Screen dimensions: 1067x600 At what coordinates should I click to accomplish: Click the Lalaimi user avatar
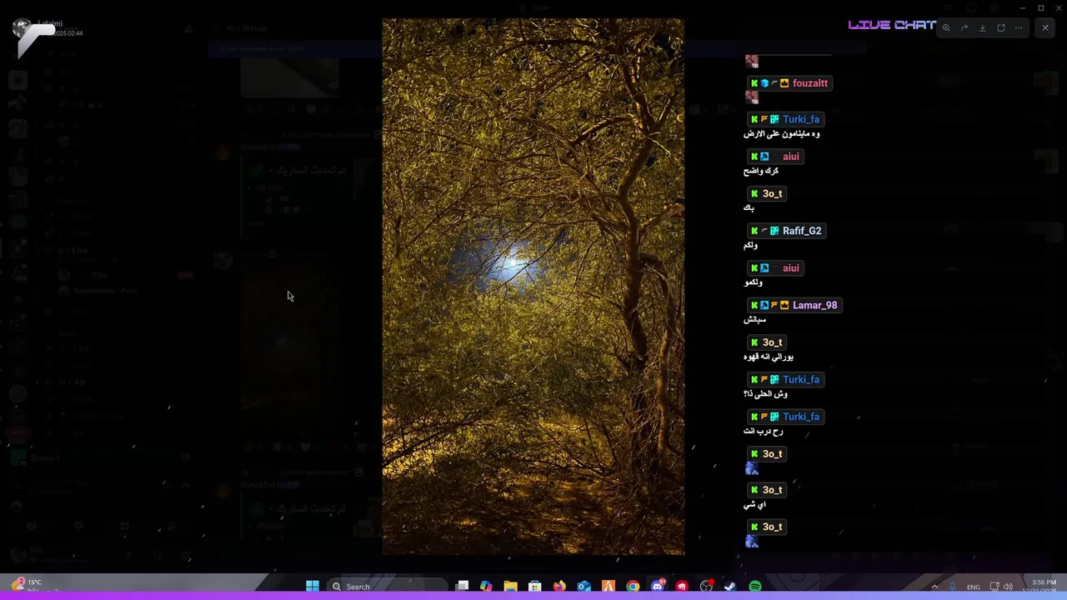click(23, 29)
